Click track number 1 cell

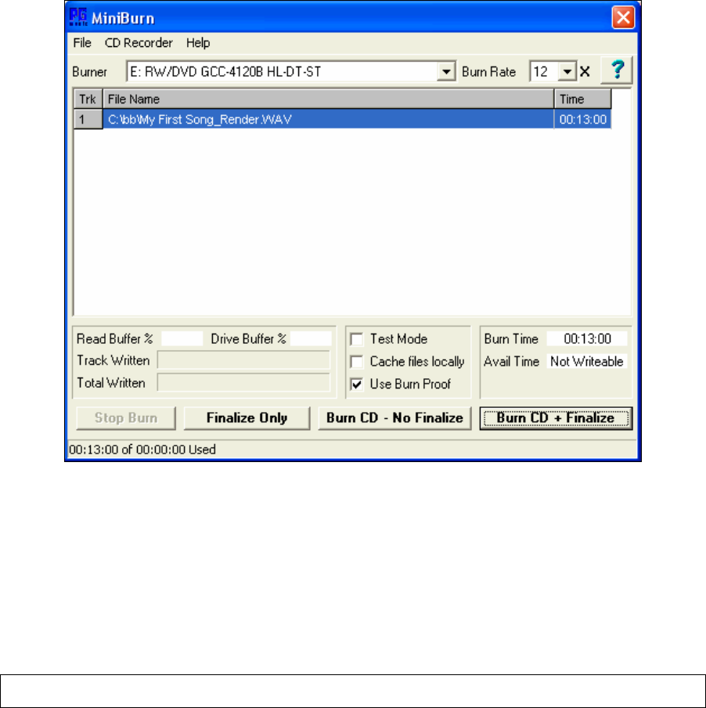click(x=88, y=120)
